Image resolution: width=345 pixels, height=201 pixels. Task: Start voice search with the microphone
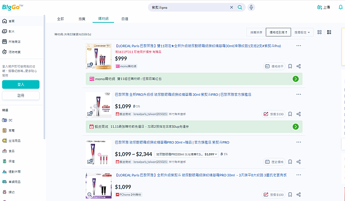[x=251, y=7]
